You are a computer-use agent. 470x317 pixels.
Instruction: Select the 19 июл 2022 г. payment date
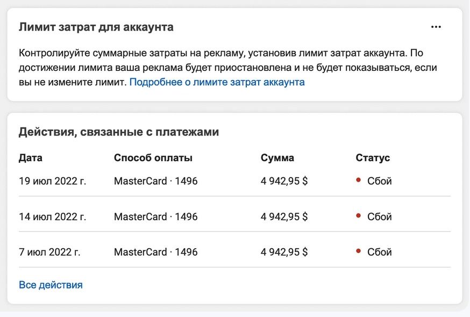tap(53, 181)
